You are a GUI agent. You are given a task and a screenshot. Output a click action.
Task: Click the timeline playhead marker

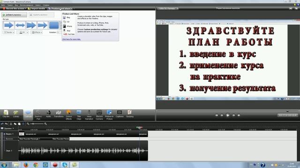point(139,127)
